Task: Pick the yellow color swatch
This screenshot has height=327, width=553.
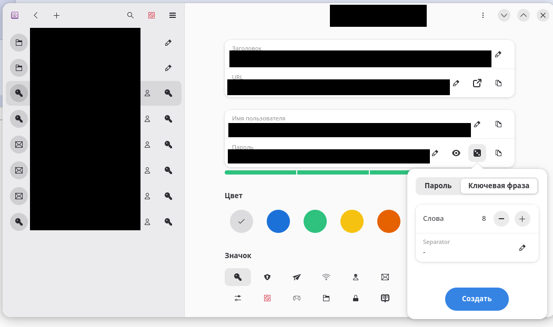Action: (352, 221)
